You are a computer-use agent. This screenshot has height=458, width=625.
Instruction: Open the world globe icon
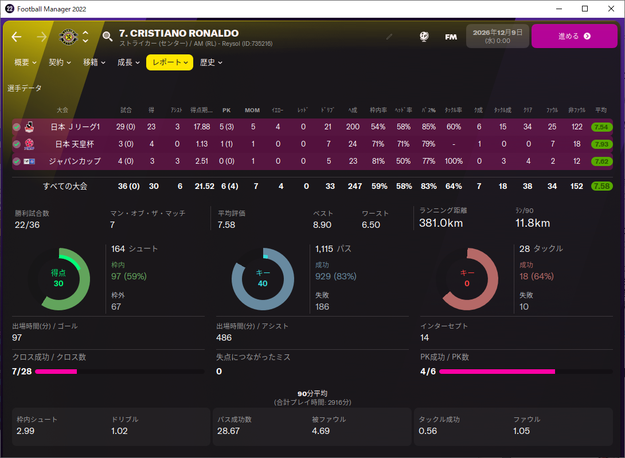click(424, 37)
